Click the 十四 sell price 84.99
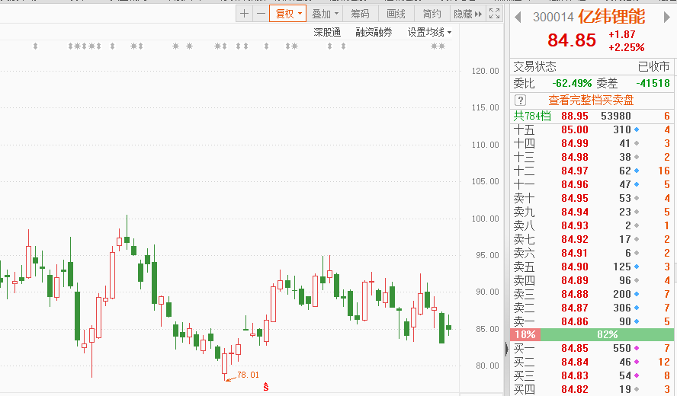677x396 pixels. pyautogui.click(x=575, y=144)
